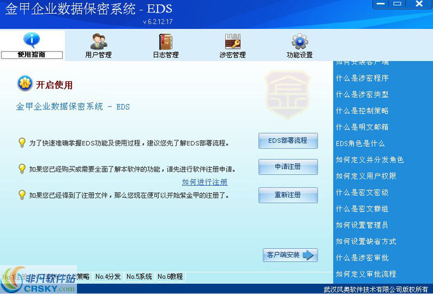Select the tip text about 软件注册申请
The image size is (433, 294).
[x=132, y=169]
